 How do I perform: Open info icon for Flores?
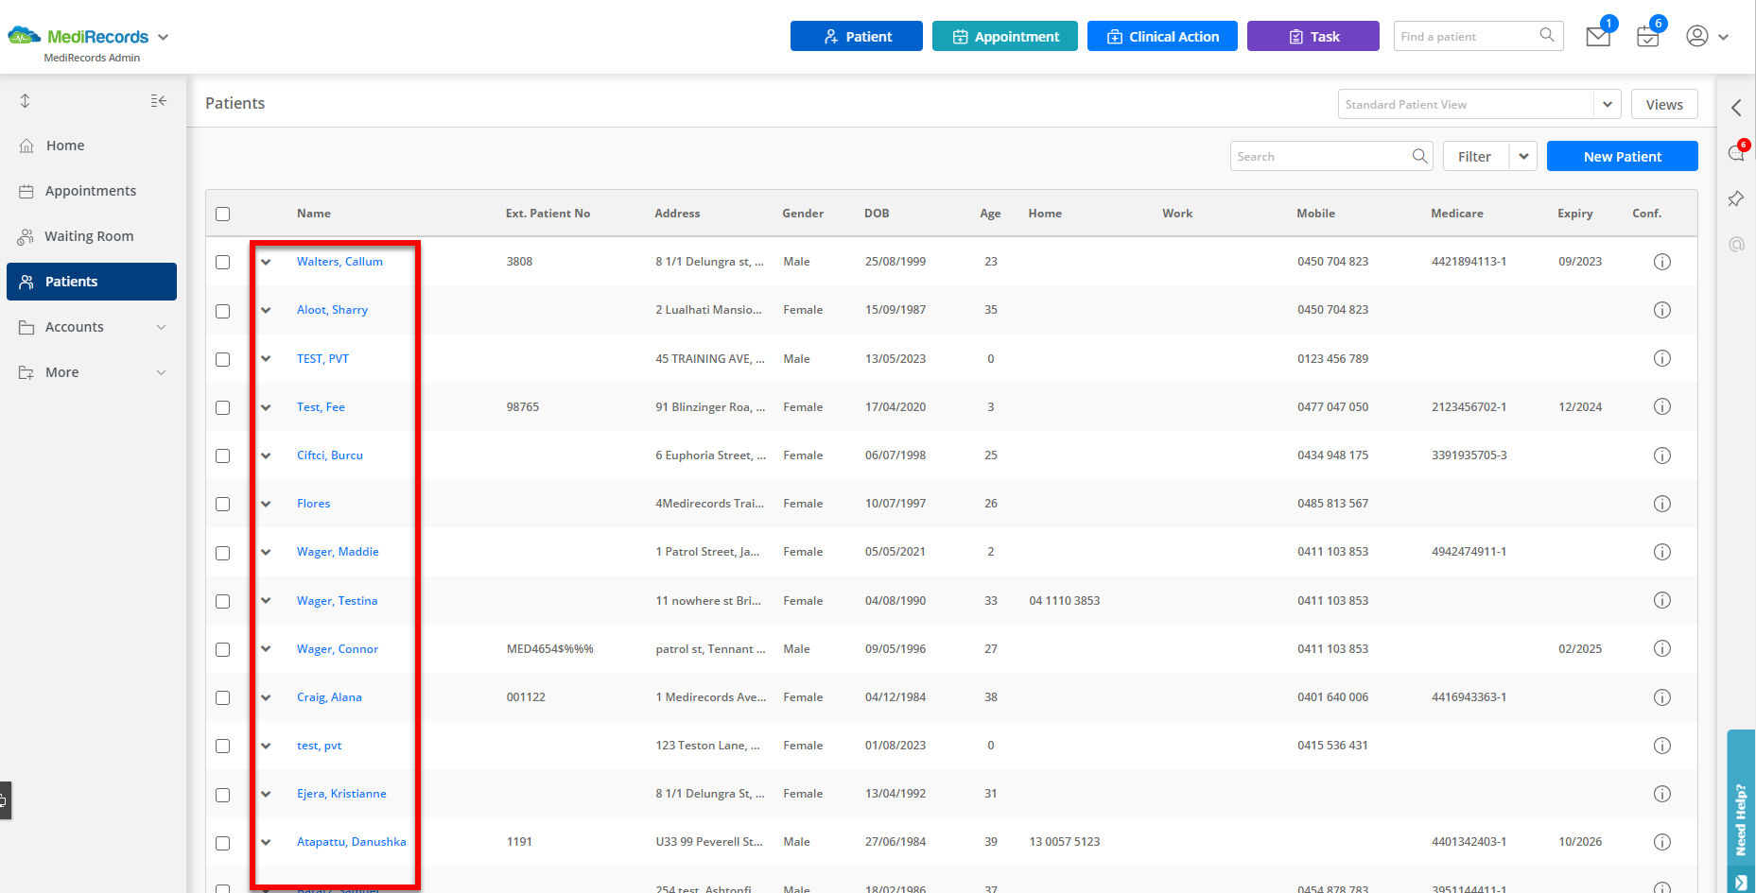click(1662, 504)
